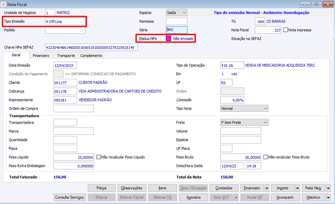
Task: Click the Imprimir button
Action: click(283, 188)
